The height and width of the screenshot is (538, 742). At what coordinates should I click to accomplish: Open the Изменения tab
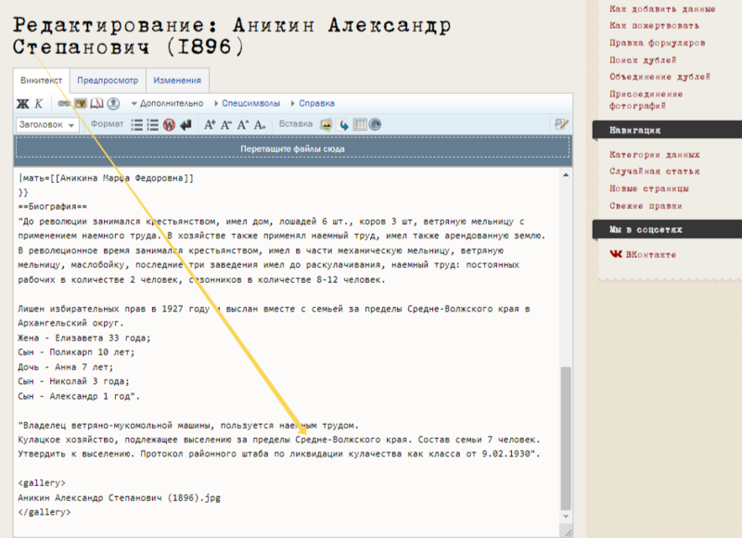177,81
